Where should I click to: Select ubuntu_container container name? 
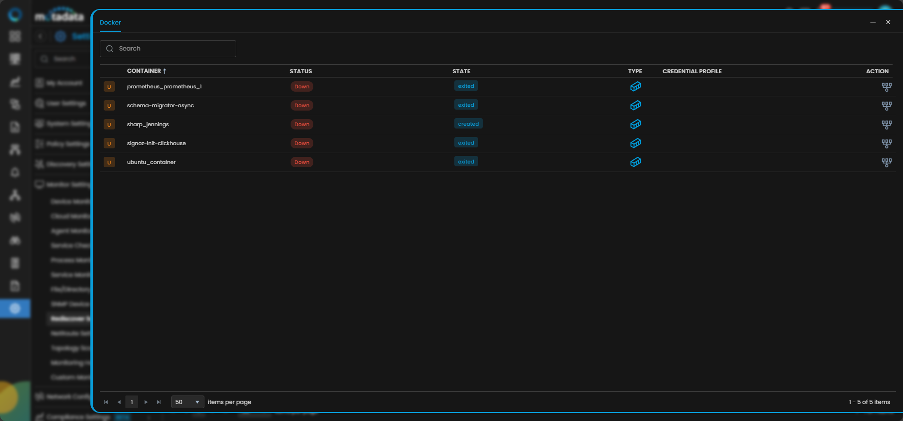pyautogui.click(x=151, y=162)
